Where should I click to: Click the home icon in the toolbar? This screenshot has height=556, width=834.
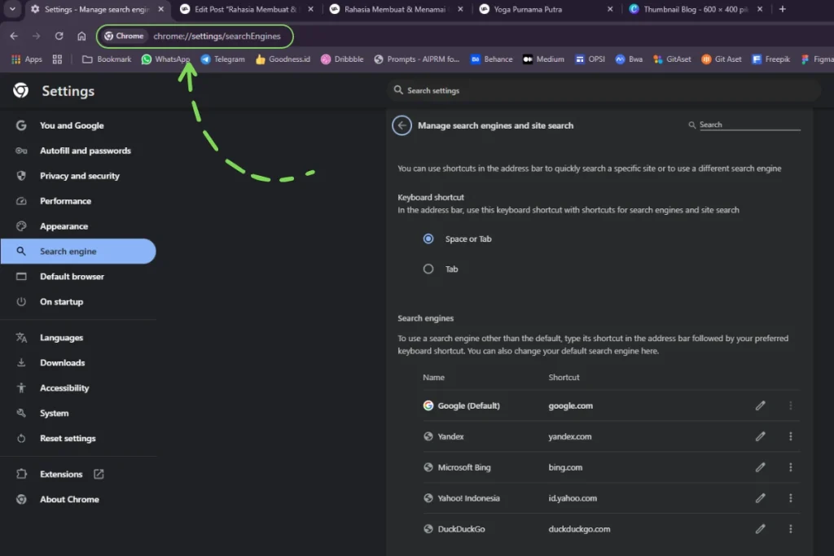[81, 36]
